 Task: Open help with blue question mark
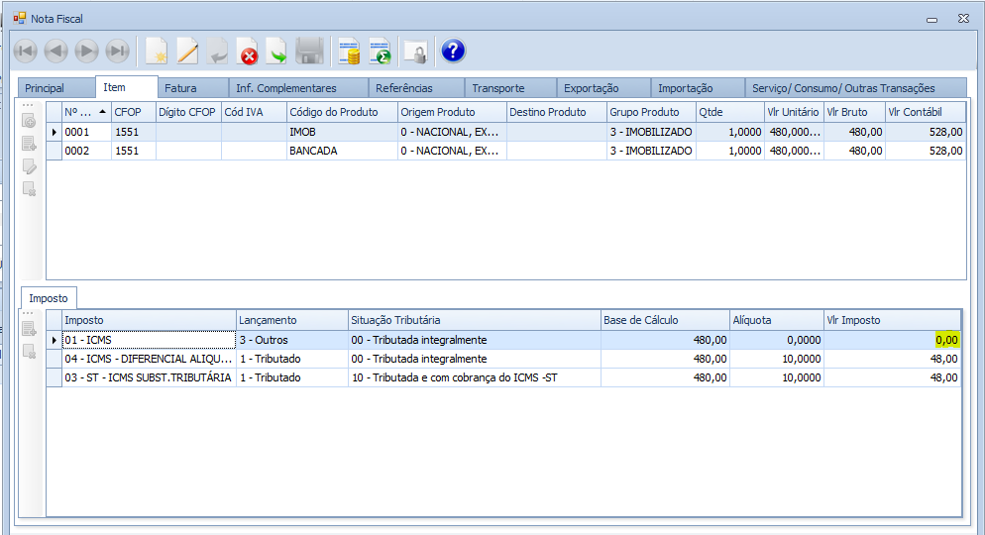[453, 52]
